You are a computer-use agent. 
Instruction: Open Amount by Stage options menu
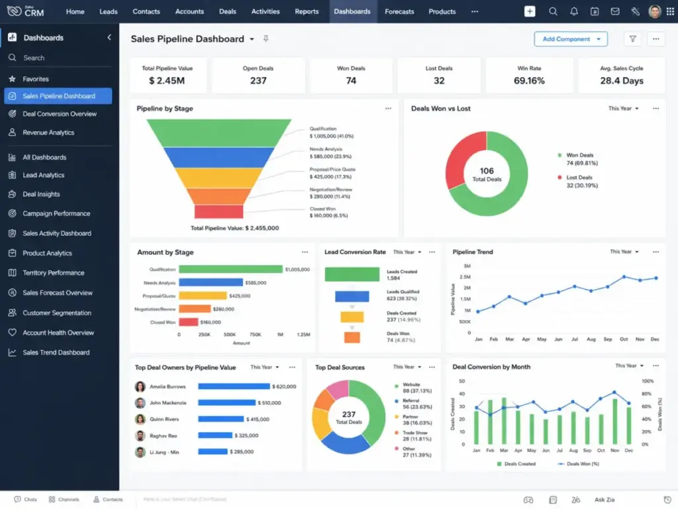pos(305,252)
